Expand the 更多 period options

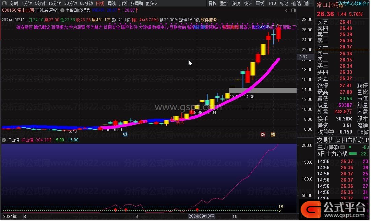[151, 3]
